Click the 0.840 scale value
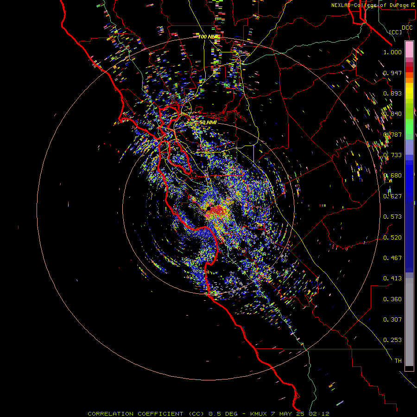 tap(392, 114)
